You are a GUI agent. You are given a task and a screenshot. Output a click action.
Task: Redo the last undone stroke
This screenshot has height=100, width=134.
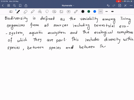(114, 6)
